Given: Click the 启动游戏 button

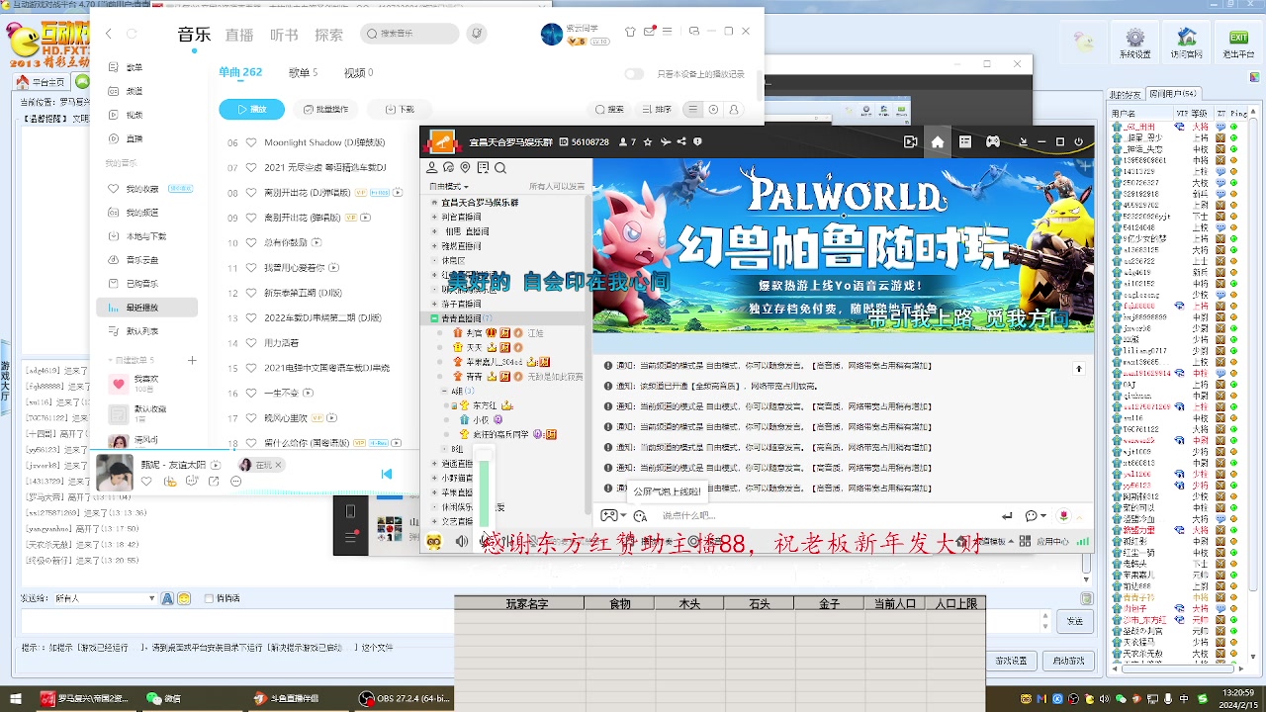Looking at the screenshot, I should [x=1068, y=660].
